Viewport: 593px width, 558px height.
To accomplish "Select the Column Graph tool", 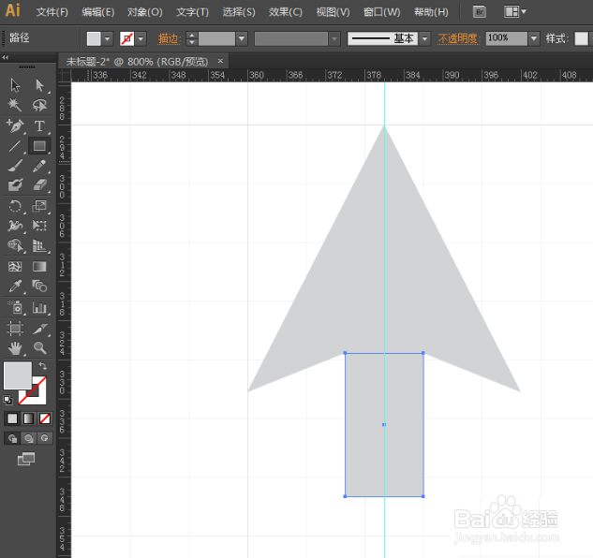I will click(39, 307).
